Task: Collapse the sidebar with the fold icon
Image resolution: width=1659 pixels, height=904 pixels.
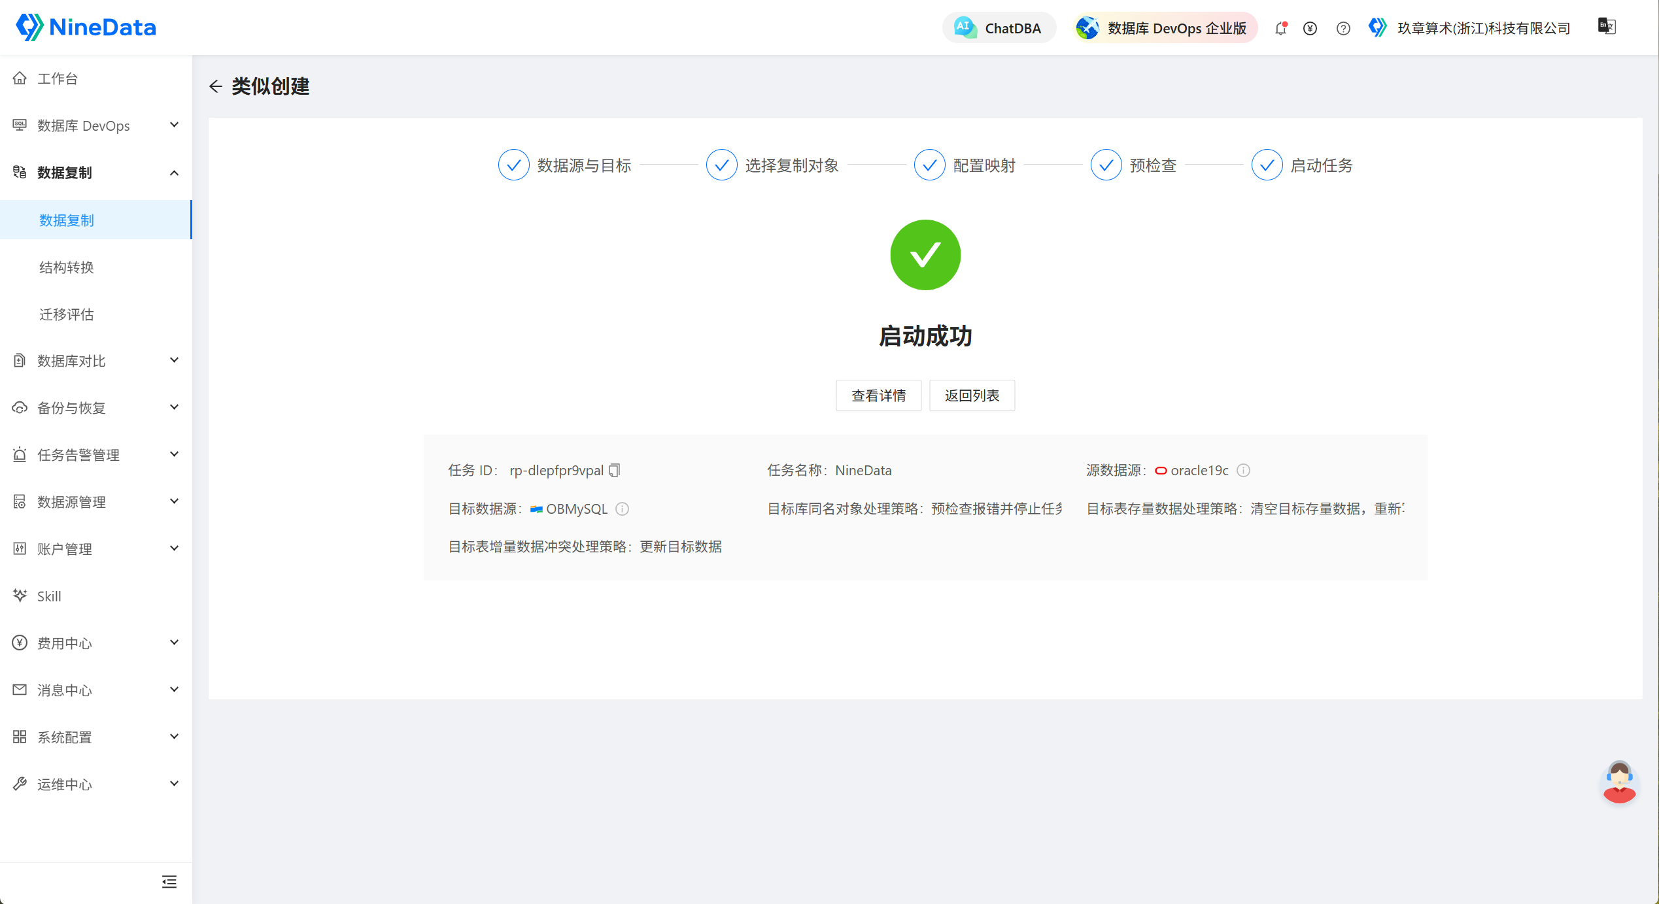Action: pos(169,882)
